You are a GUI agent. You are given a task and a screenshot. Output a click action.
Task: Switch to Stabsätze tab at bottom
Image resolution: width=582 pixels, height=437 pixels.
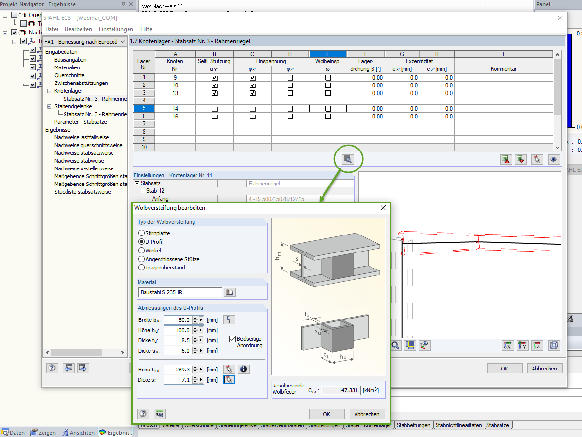point(498,425)
